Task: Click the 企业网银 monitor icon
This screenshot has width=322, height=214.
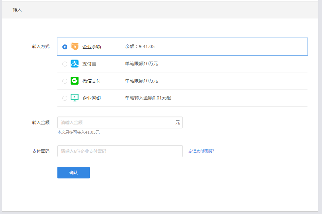Action: pyautogui.click(x=75, y=98)
